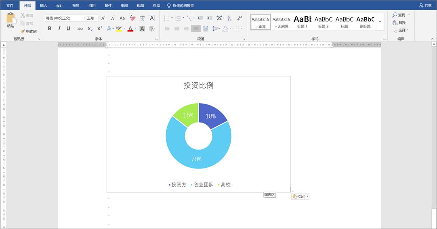Image resolution: width=437 pixels, height=229 pixels.
Task: Click the text effects A icon
Action: click(109, 29)
